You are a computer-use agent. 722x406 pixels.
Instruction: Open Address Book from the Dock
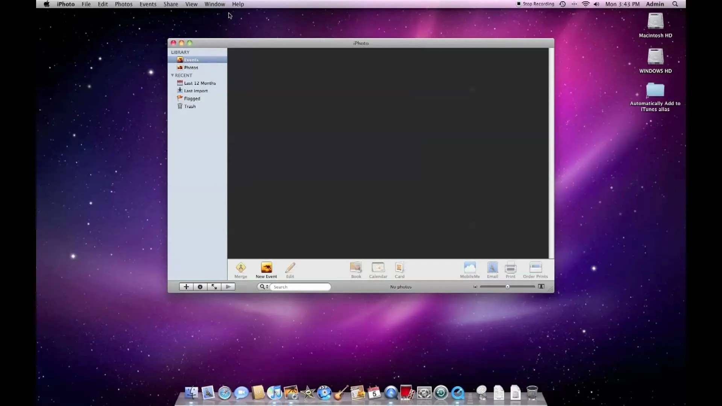258,393
